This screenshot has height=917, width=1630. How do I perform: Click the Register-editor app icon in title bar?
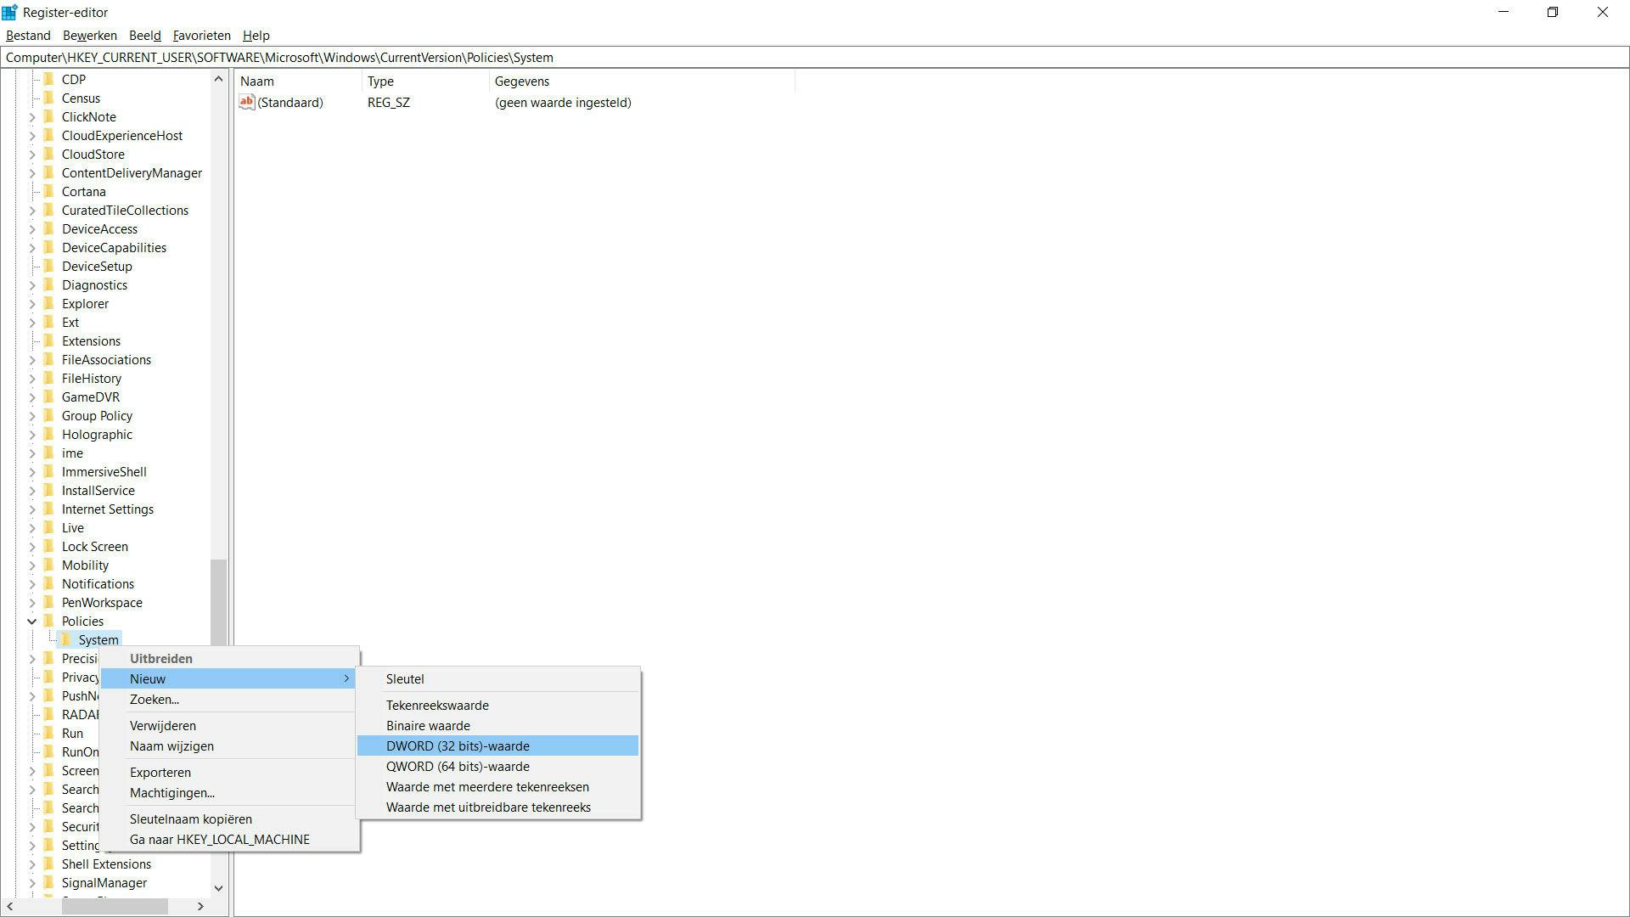pyautogui.click(x=9, y=12)
